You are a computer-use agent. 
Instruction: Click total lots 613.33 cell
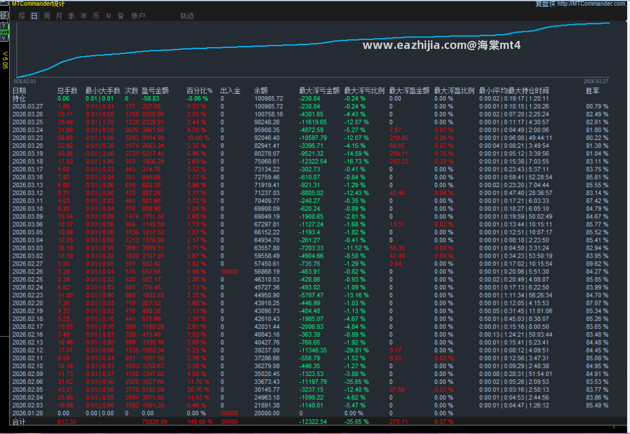[67, 421]
